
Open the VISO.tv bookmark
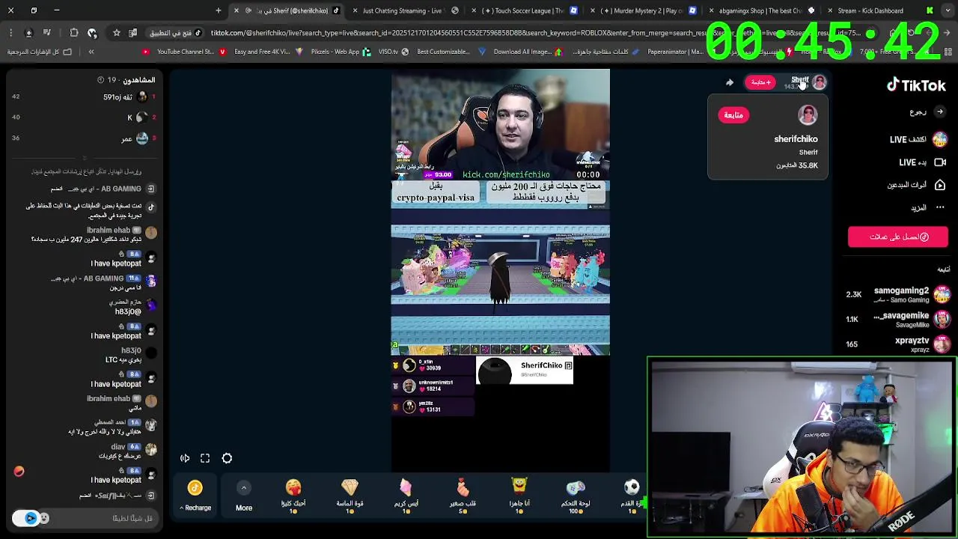coord(393,52)
